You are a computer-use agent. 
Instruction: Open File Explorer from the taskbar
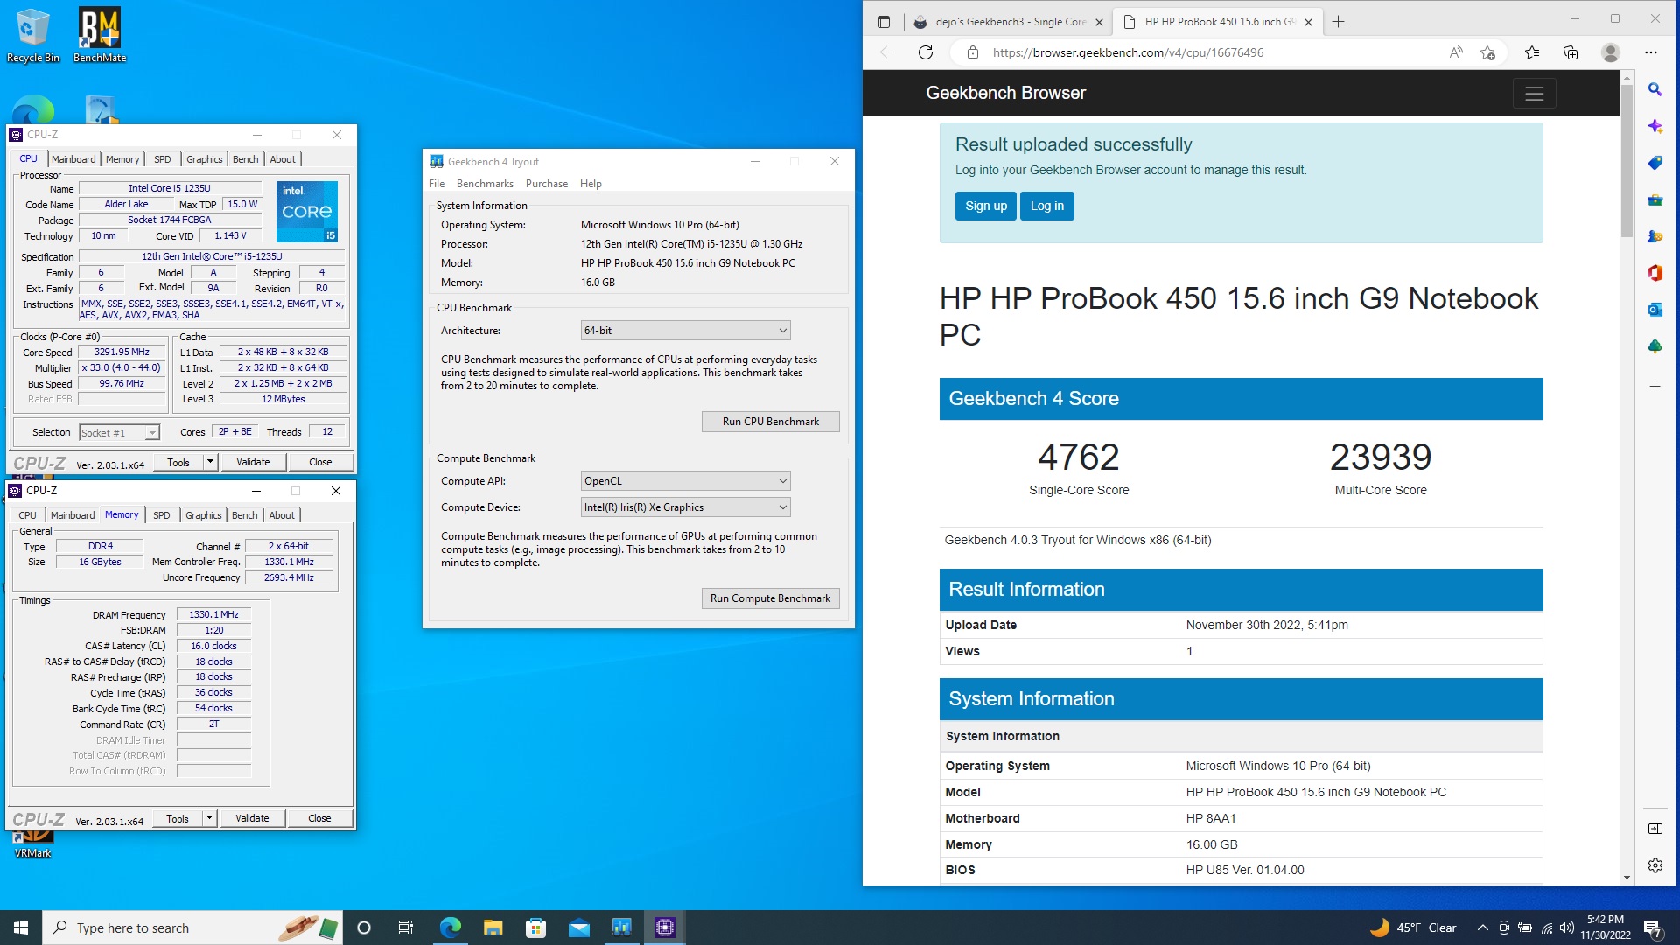point(493,927)
